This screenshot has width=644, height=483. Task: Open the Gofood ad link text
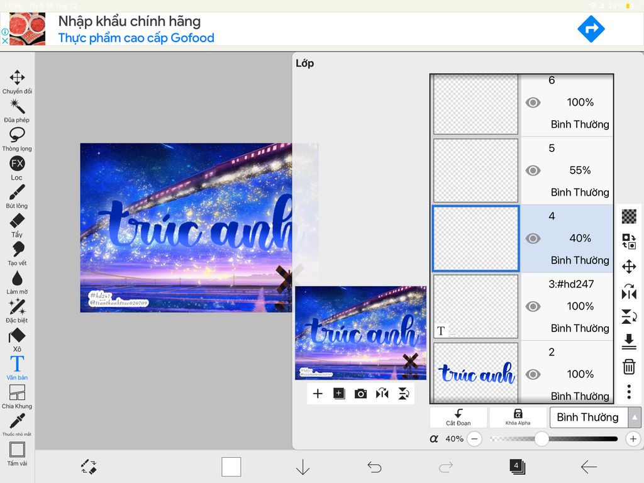(136, 38)
